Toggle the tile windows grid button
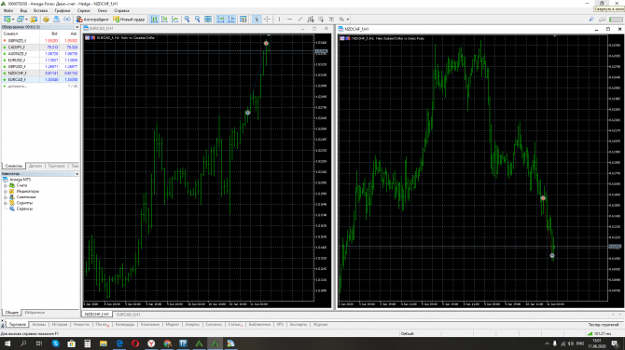 pos(208,20)
